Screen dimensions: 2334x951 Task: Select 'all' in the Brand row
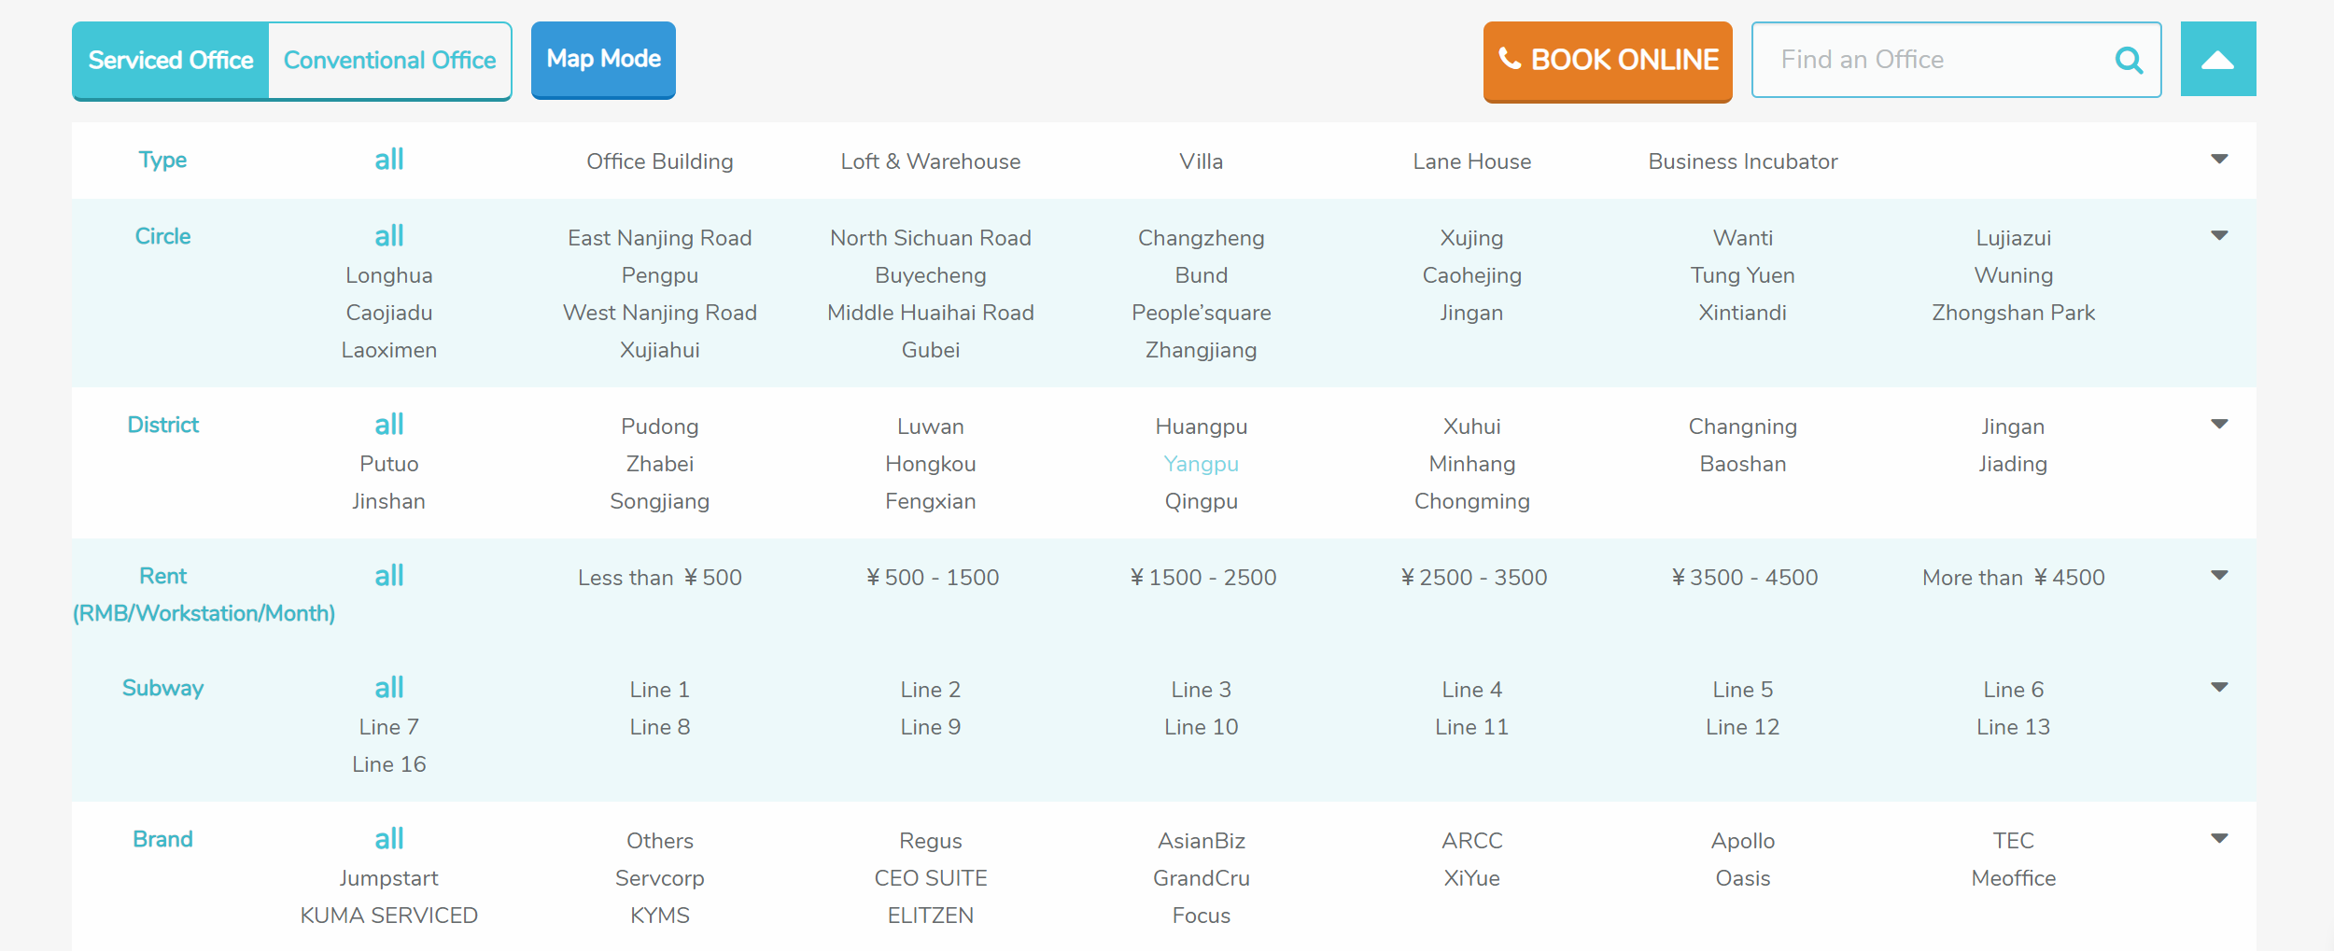point(389,839)
